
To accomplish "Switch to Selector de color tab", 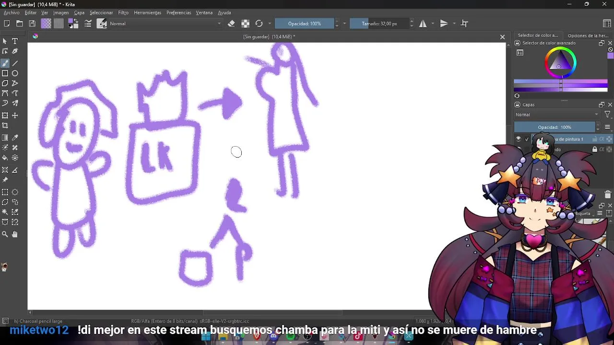I will pyautogui.click(x=538, y=35).
